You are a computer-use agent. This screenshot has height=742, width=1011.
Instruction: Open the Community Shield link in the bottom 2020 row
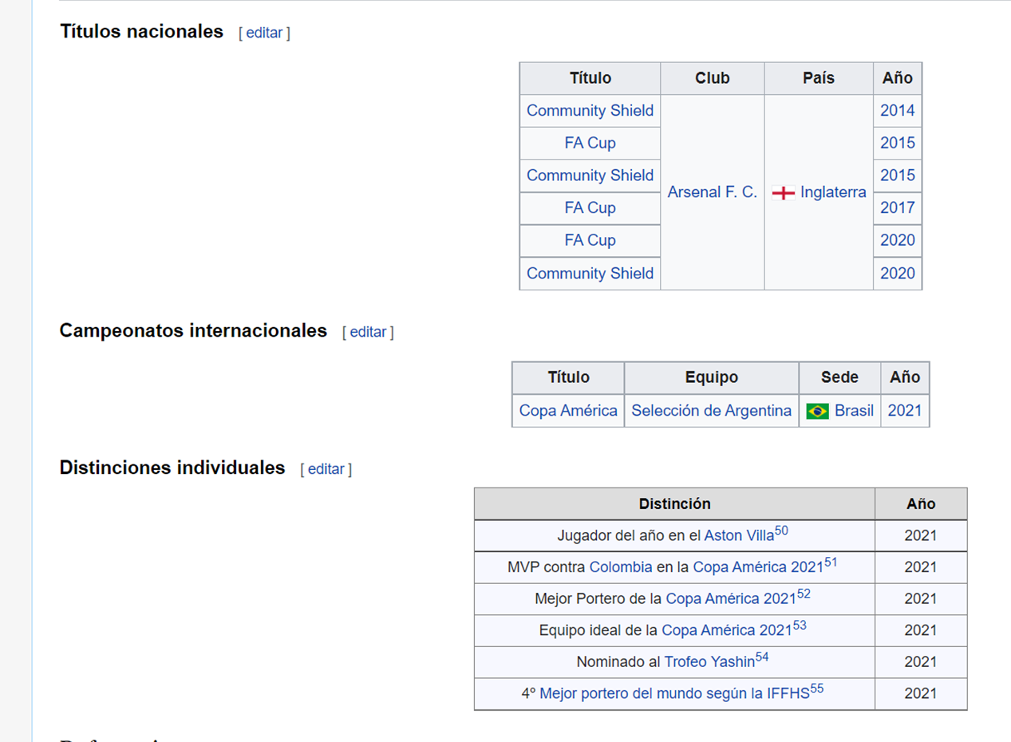590,274
